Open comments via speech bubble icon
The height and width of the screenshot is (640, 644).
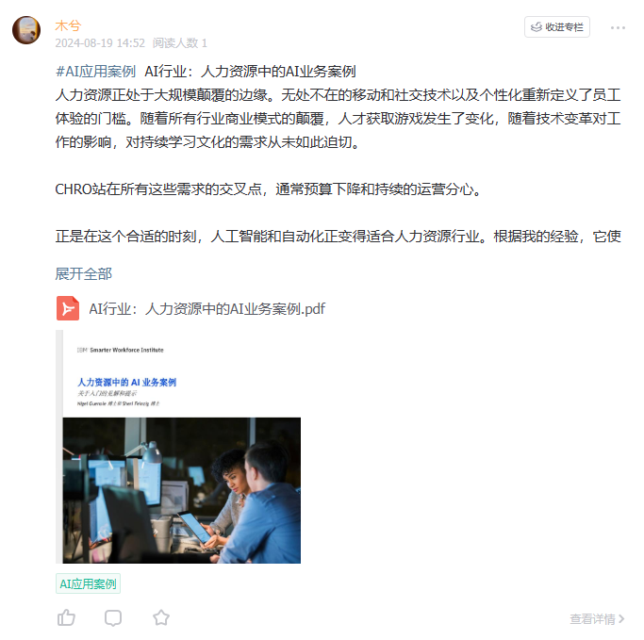coord(113,617)
